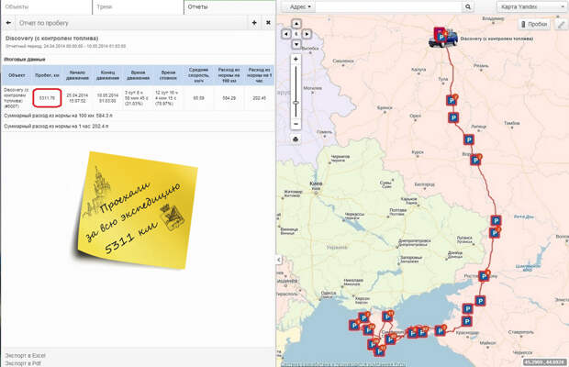Click the print map icon
Image resolution: width=569 pixels, height=367 pixels.
click(x=296, y=139)
